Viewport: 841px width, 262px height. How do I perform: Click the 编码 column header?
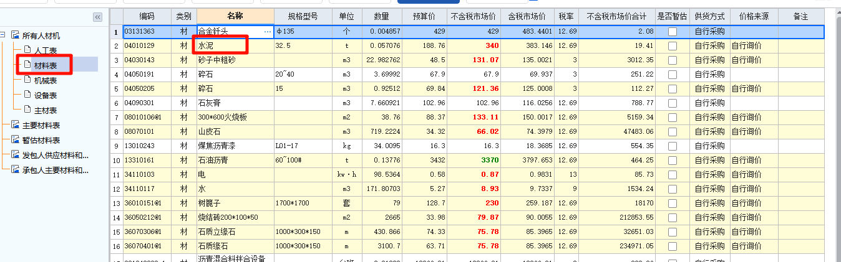(147, 16)
